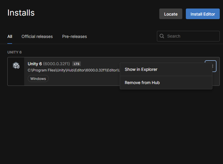Click the Installs page heading
Viewport: 223px width, 164px height.
[21, 13]
